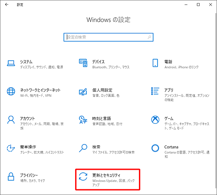Open the 更新とセキュリティ title
The height and width of the screenshot is (195, 217).
106,175
